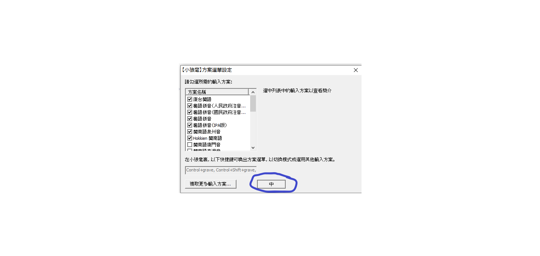Viewport: 540px width, 256px height.
Task: Toggle 粵語拼音(IPA版) checkbox
Action: [x=190, y=125]
